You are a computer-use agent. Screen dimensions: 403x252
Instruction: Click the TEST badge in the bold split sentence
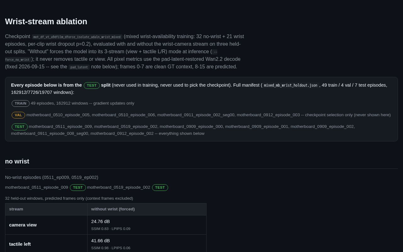point(92,85)
